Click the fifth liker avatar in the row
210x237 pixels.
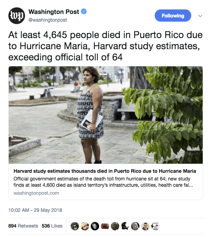(115, 226)
